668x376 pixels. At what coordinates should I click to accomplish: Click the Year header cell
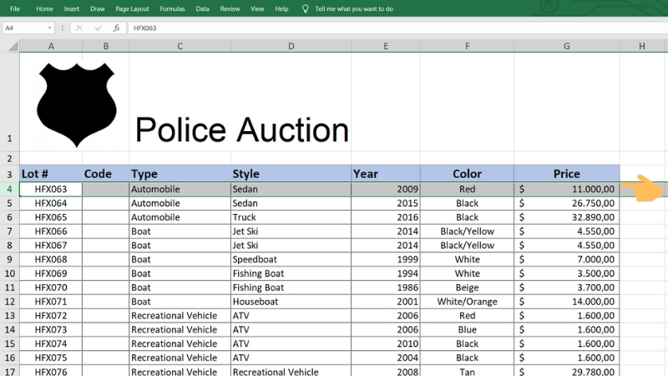(x=386, y=174)
